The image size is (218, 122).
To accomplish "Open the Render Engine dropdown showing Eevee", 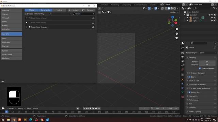I will 208,53.
